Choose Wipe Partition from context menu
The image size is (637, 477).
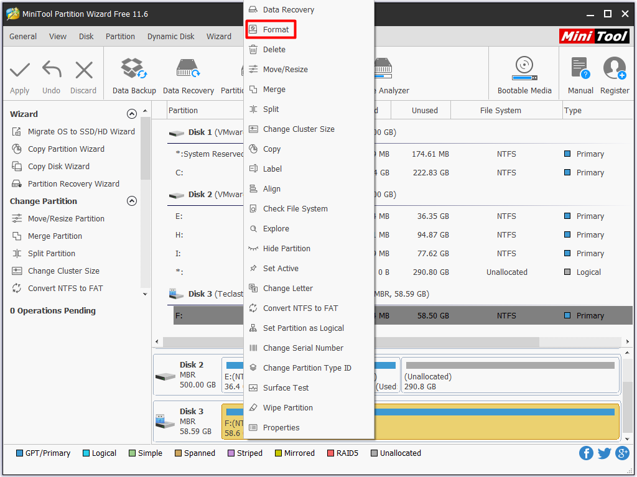(287, 408)
